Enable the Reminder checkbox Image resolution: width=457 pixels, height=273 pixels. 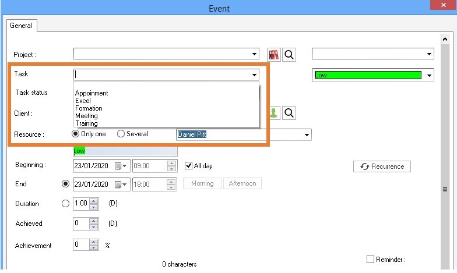coord(370,260)
